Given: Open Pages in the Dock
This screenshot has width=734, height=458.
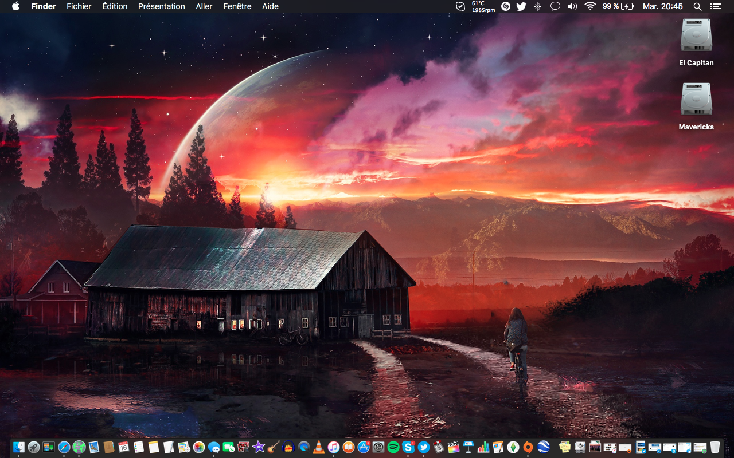Looking at the screenshot, I should click(x=498, y=447).
